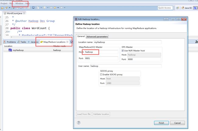The image size is (198, 131).
Task: Click the editor horizontal scrollbar left arrow
Action: click(x=12, y=37)
